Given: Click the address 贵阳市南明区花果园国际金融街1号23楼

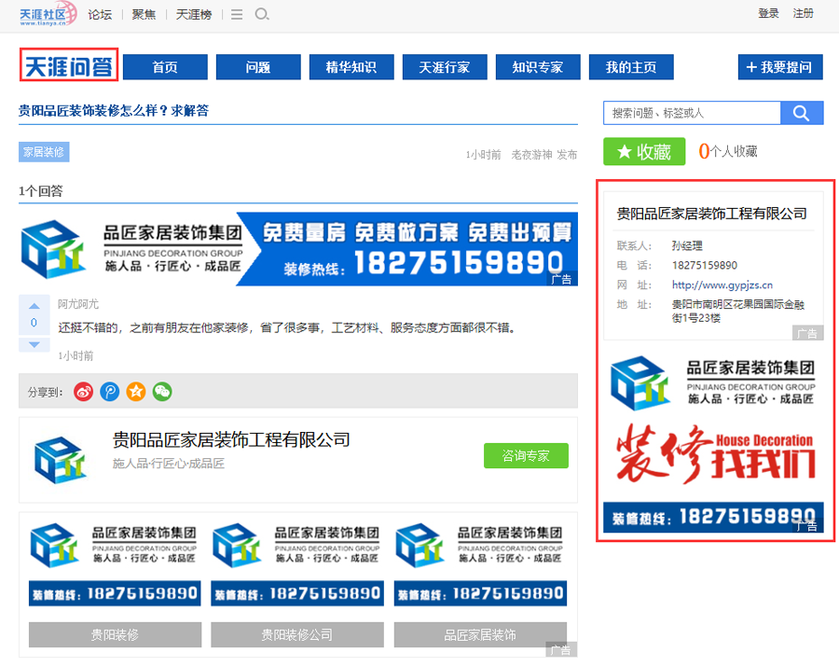Looking at the screenshot, I should [738, 311].
